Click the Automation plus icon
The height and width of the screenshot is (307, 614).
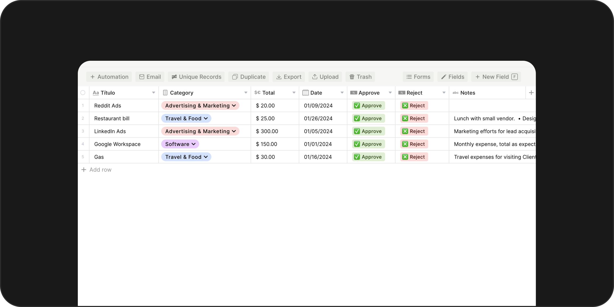pyautogui.click(x=92, y=77)
